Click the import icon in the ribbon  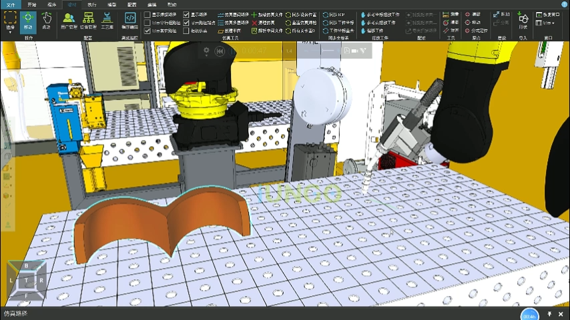click(x=523, y=21)
